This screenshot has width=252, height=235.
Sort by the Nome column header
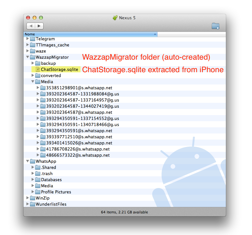tap(90, 34)
